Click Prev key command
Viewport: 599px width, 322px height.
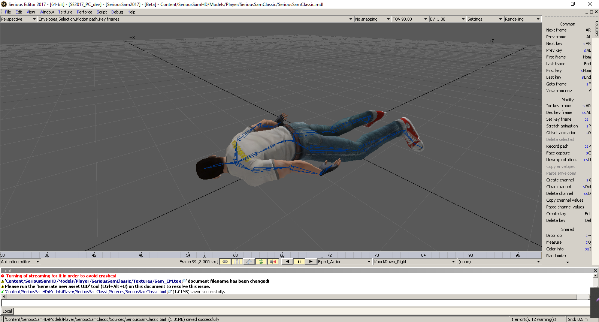(x=568, y=50)
